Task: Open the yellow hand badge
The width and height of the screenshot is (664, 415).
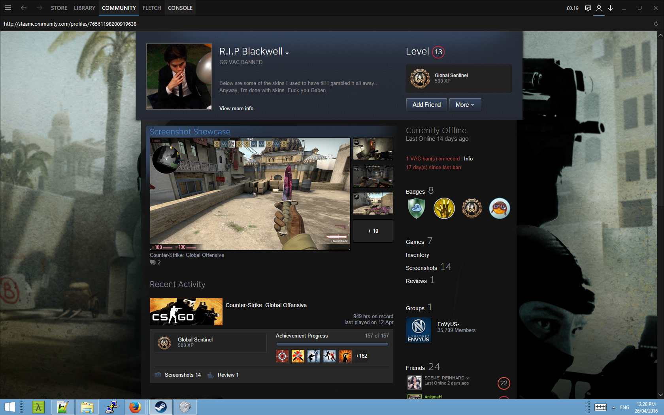Action: (x=444, y=208)
